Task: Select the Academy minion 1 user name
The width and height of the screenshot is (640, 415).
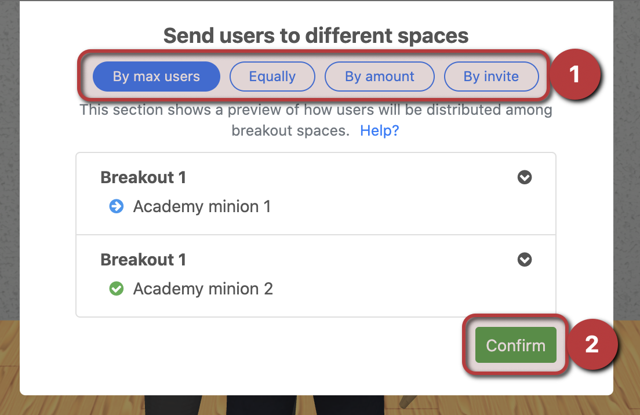Action: point(202,206)
